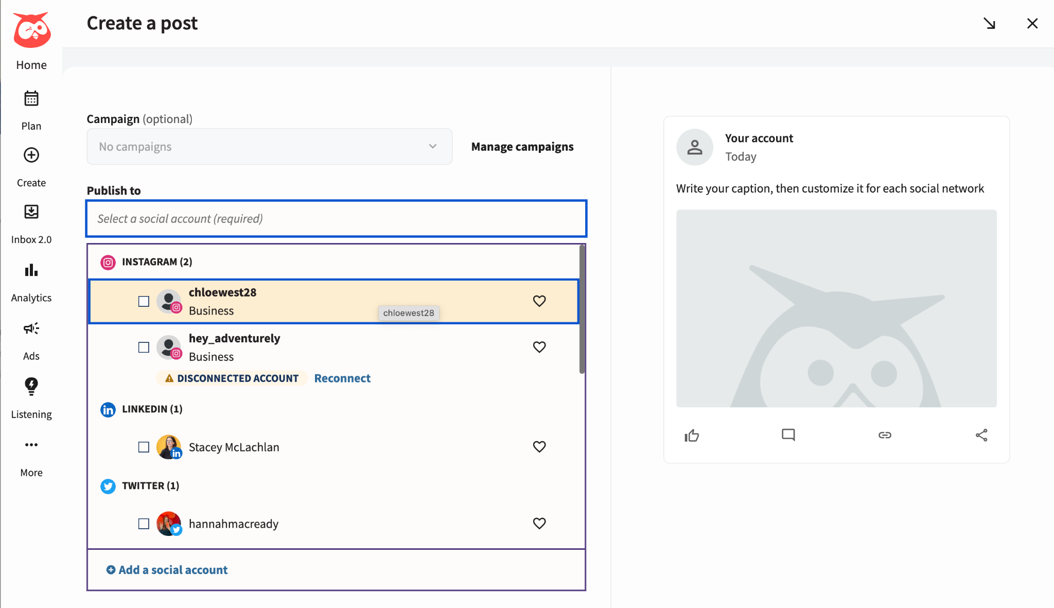
Task: Check the checkbox for chloewest28 account
Action: click(x=143, y=301)
